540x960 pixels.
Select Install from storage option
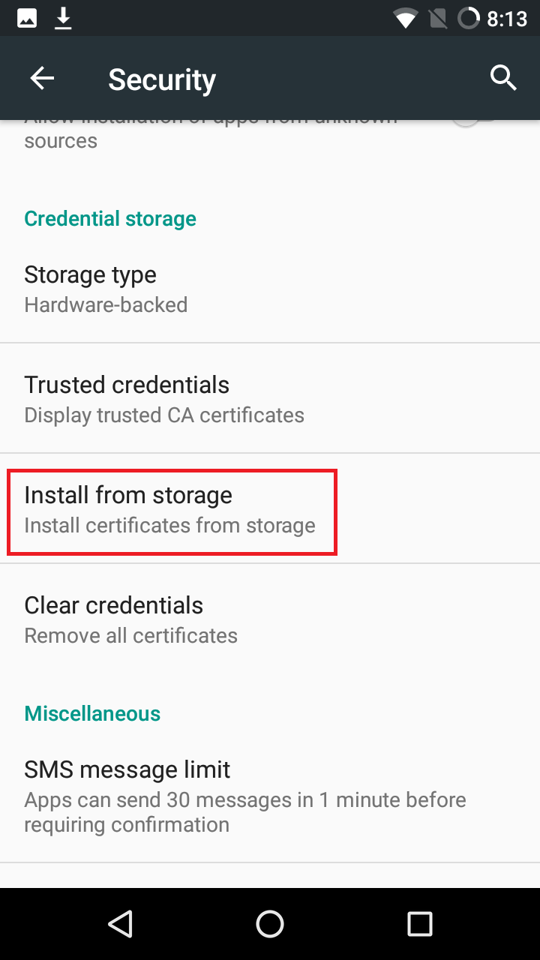171,509
